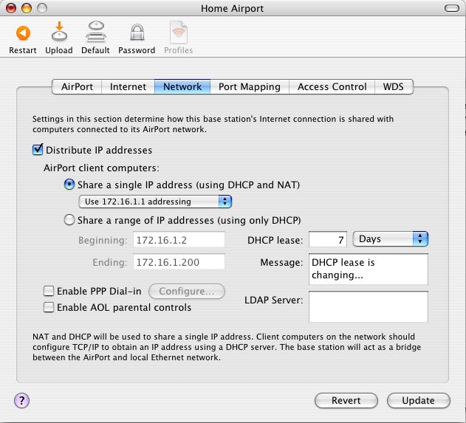
Task: Select Share a single IP address option
Action: [69, 185]
